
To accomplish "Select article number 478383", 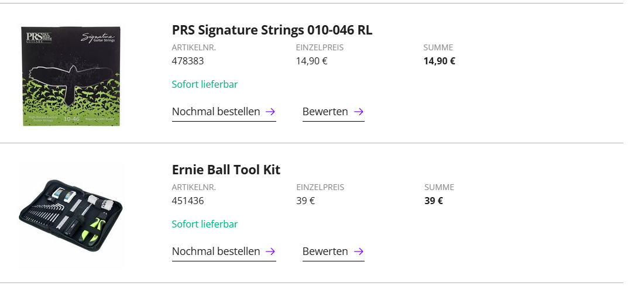I will click(x=188, y=61).
